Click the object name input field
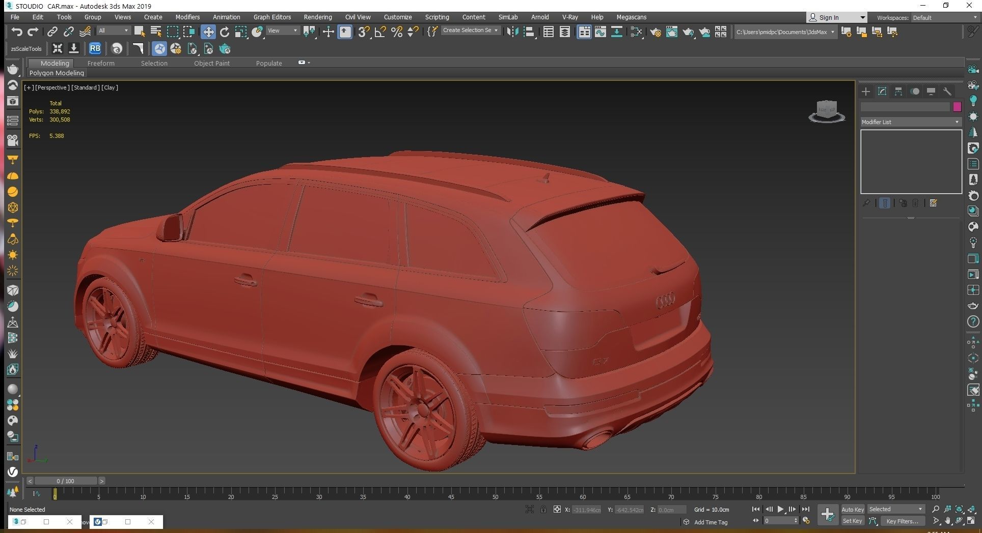982x533 pixels. pos(905,107)
